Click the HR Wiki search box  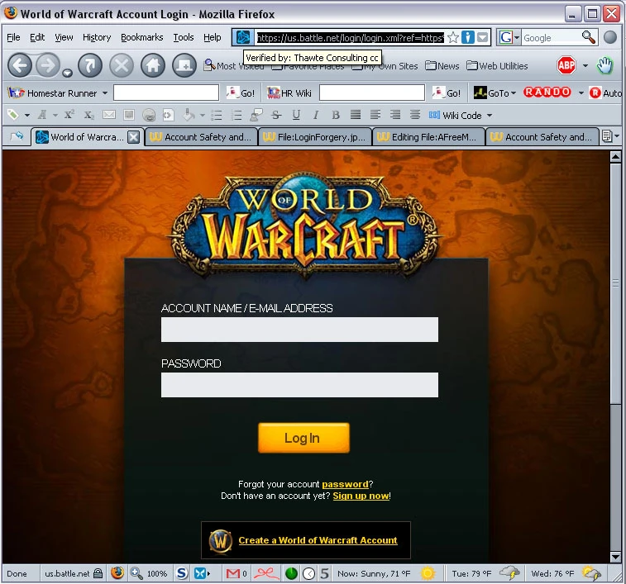pos(371,93)
